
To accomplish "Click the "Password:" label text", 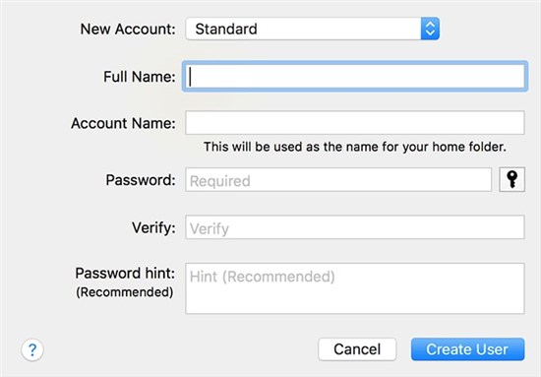I will [141, 180].
